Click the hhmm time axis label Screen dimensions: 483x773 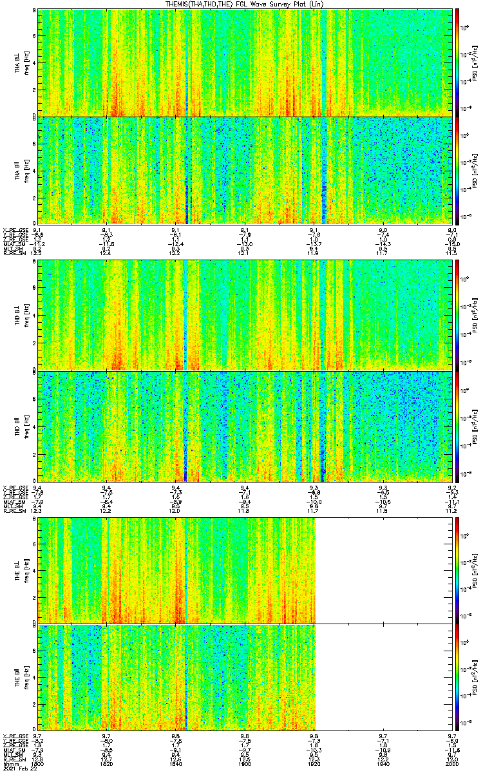tap(10, 765)
